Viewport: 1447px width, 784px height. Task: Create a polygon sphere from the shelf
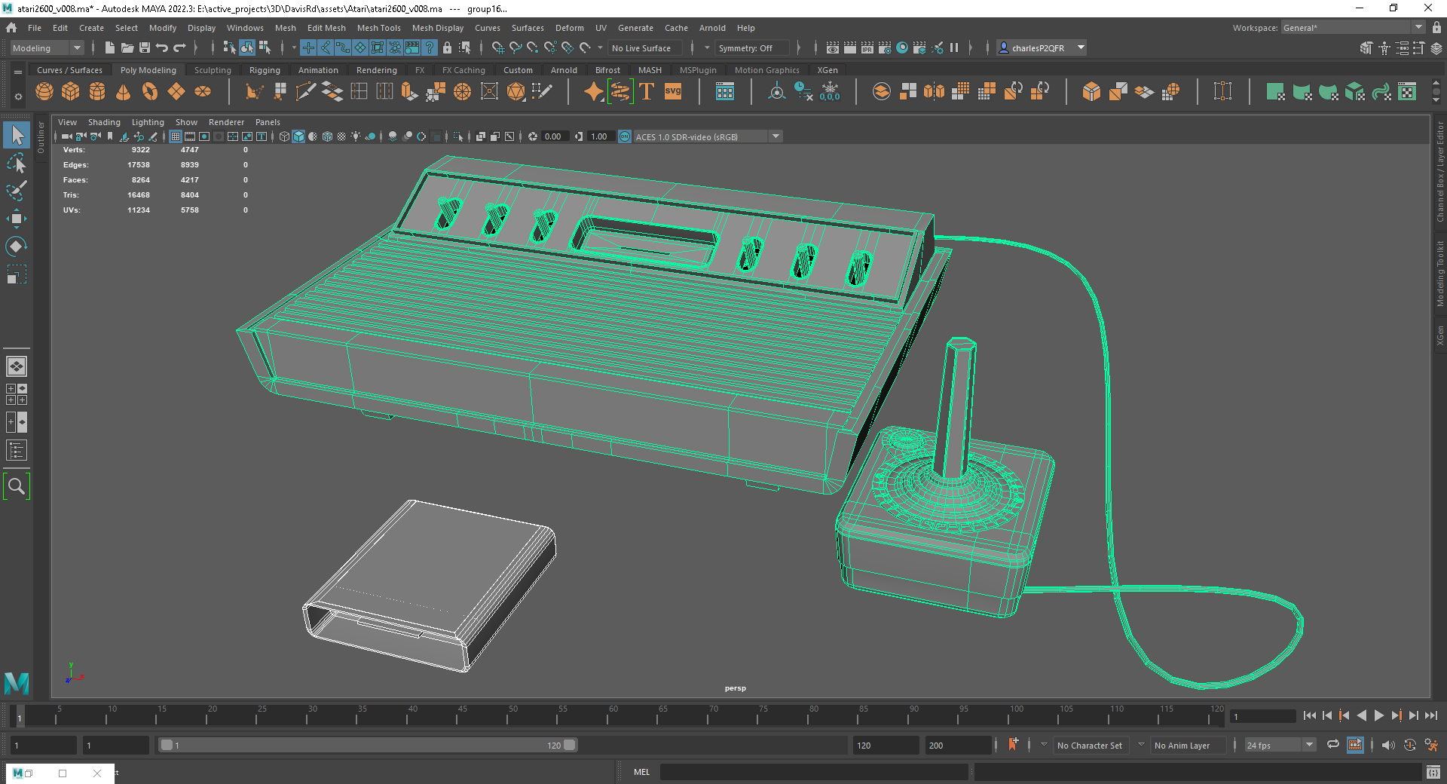coord(44,92)
